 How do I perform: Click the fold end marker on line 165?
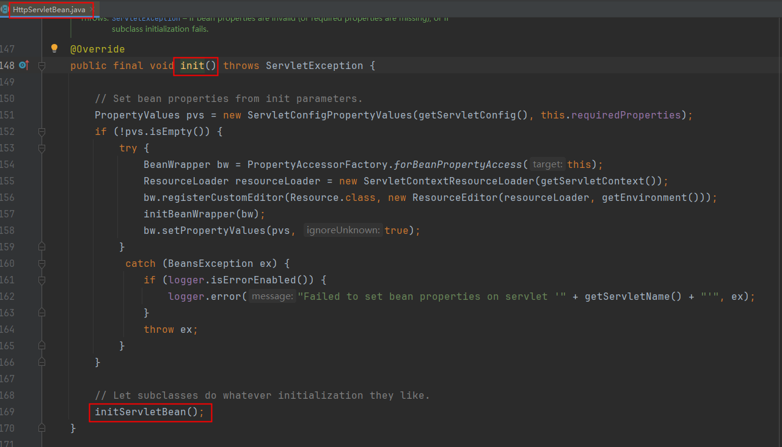pyautogui.click(x=42, y=346)
